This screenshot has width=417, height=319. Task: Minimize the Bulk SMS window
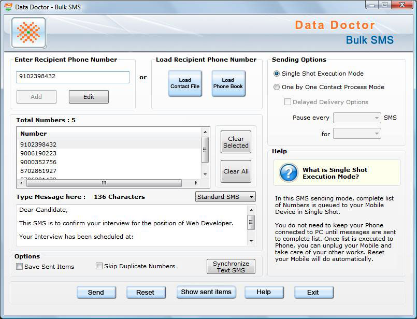pyautogui.click(x=372, y=5)
